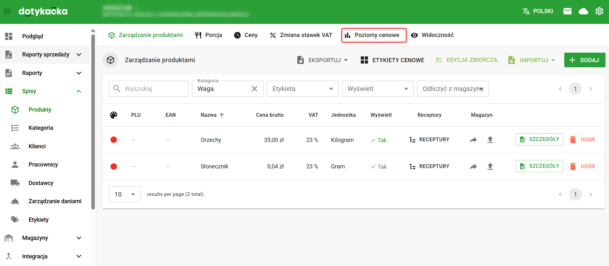
Task: Delete Słonecznik with USUŃ
Action: [x=582, y=166]
